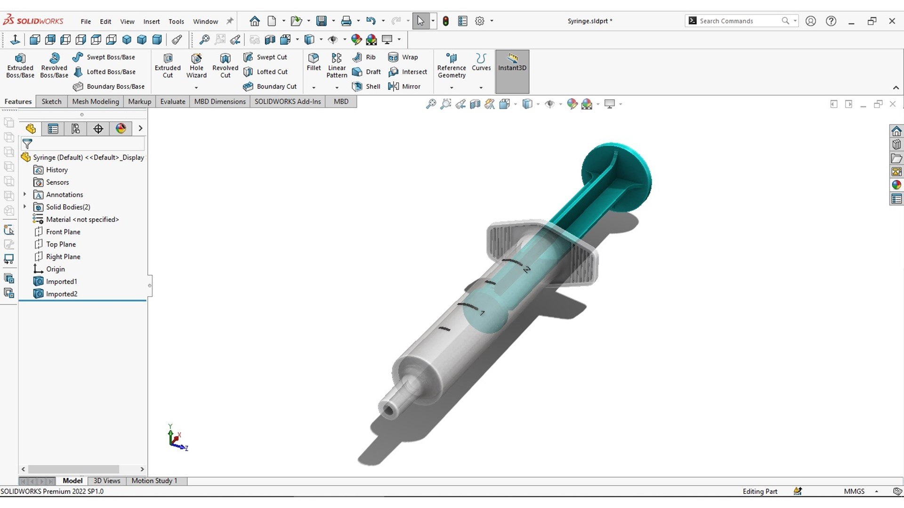This screenshot has height=508, width=904.
Task: Open the units MMGS dropdown arrow
Action: [x=877, y=492]
